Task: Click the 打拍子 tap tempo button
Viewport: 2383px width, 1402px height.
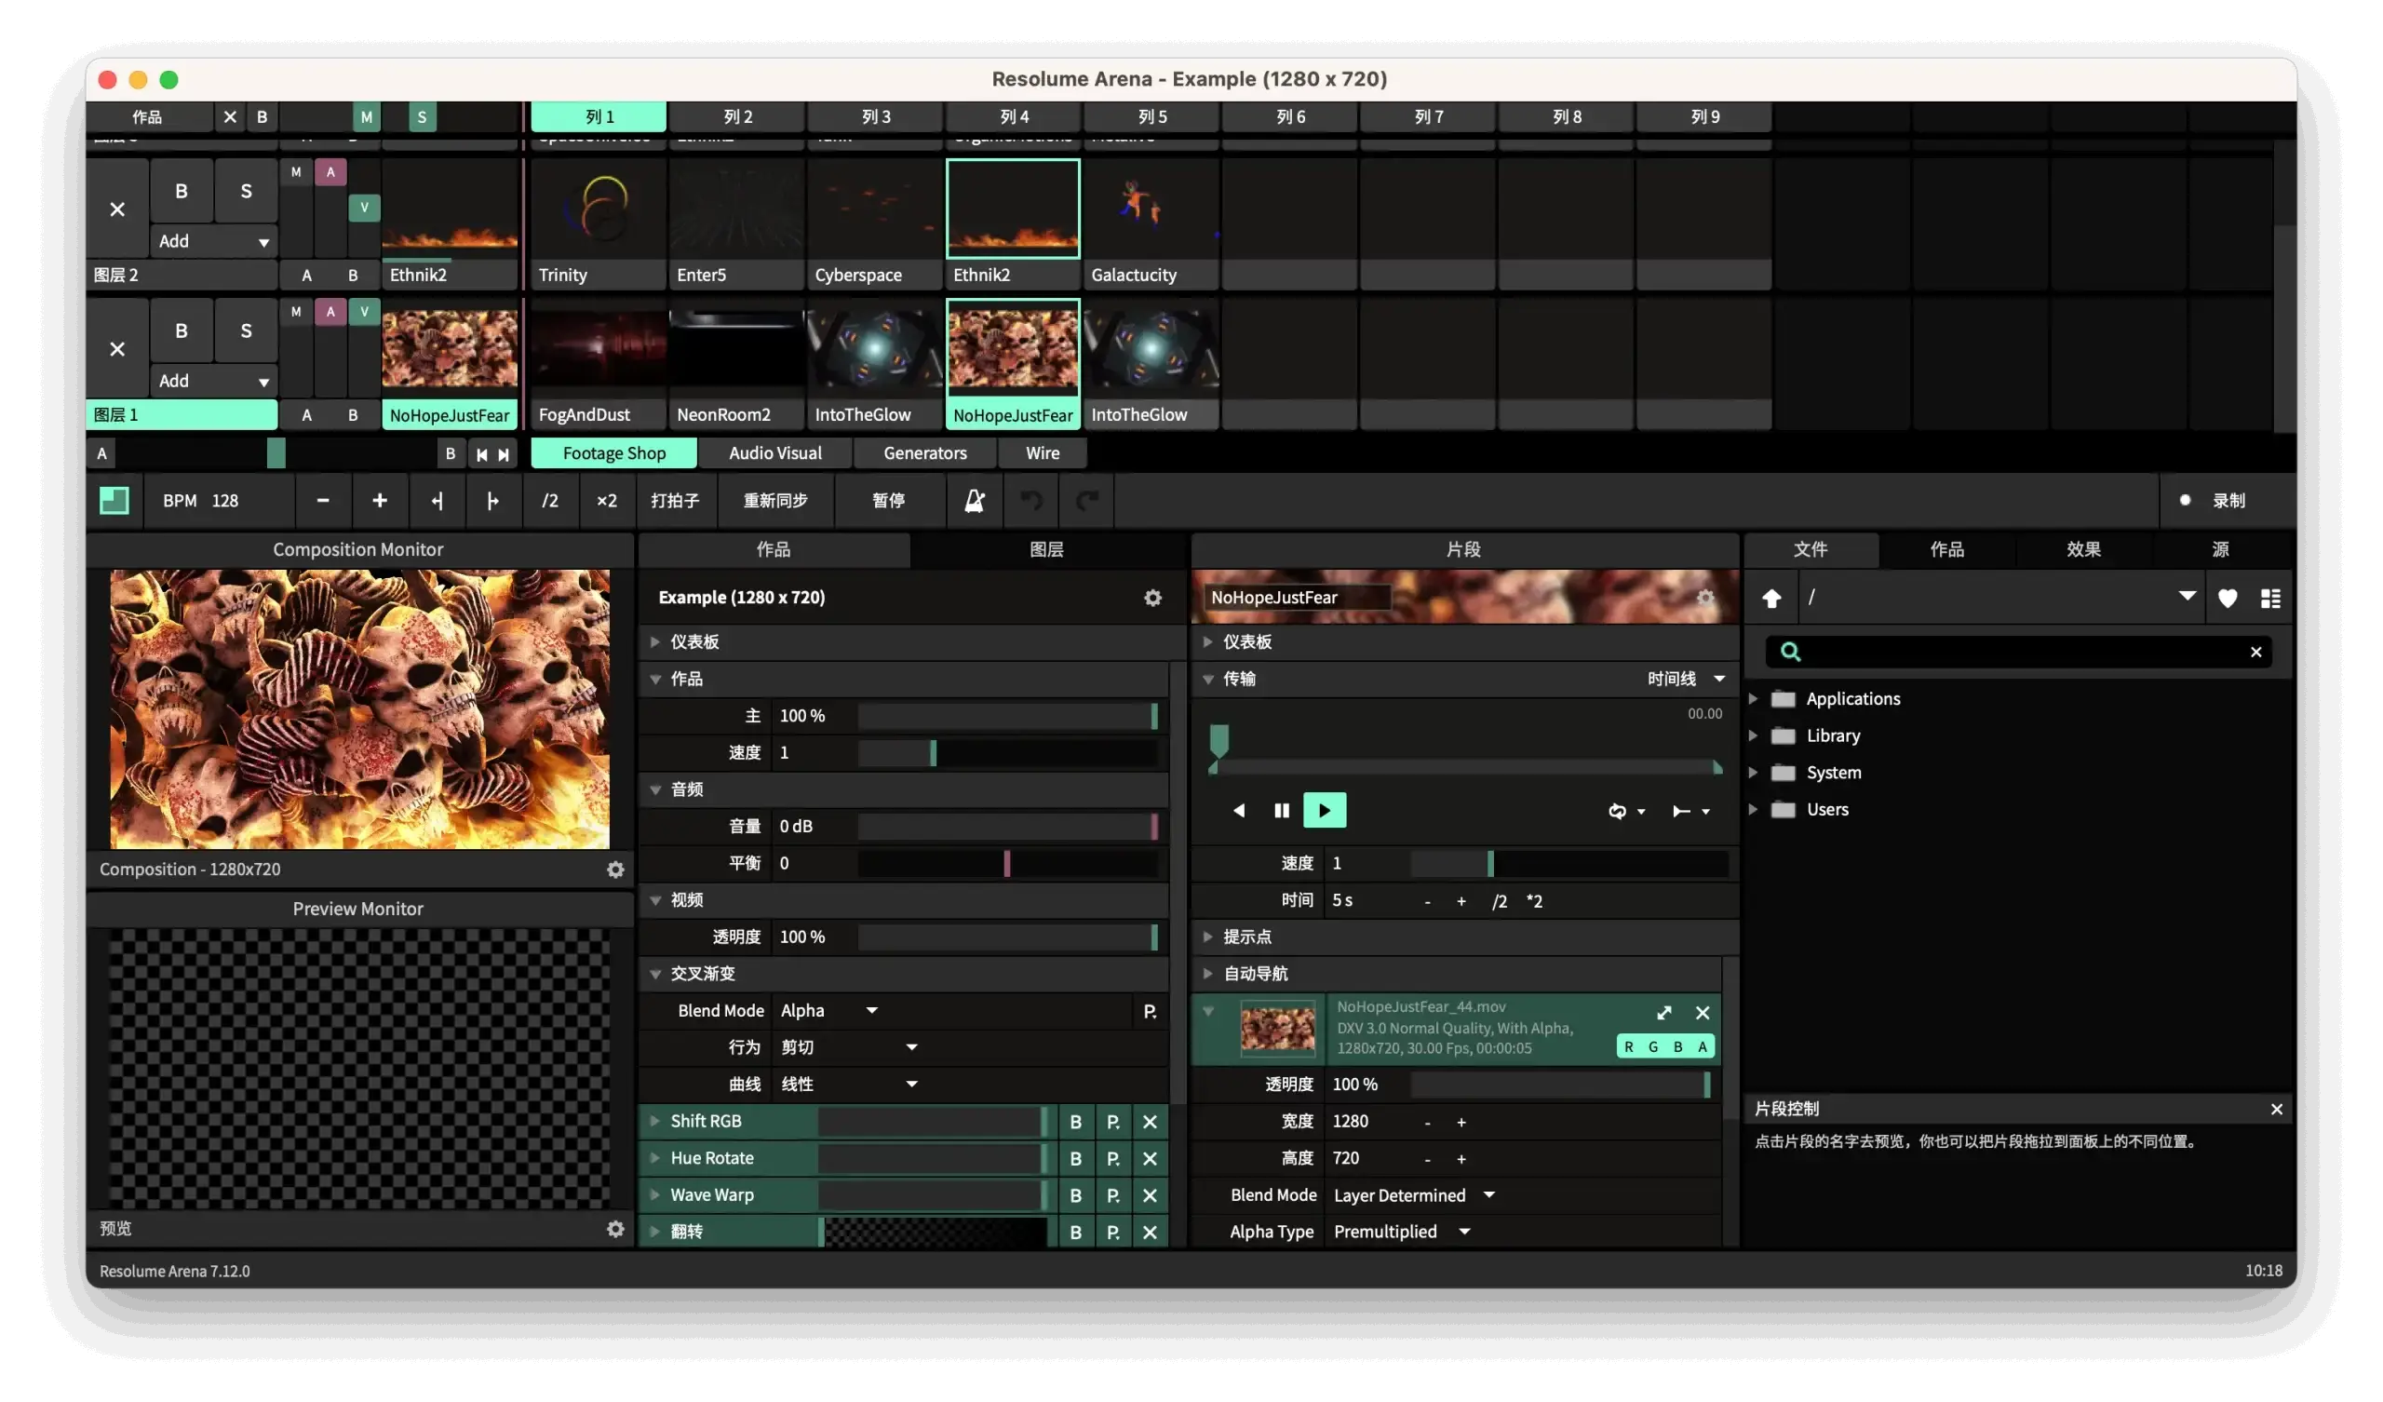Action: 675,501
